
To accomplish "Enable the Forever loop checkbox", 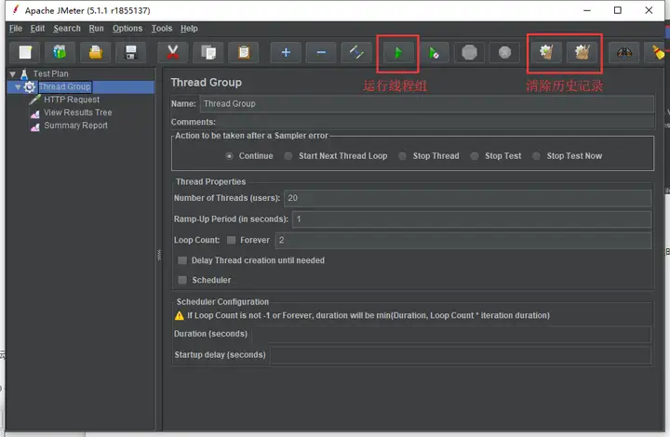I will 231,240.
